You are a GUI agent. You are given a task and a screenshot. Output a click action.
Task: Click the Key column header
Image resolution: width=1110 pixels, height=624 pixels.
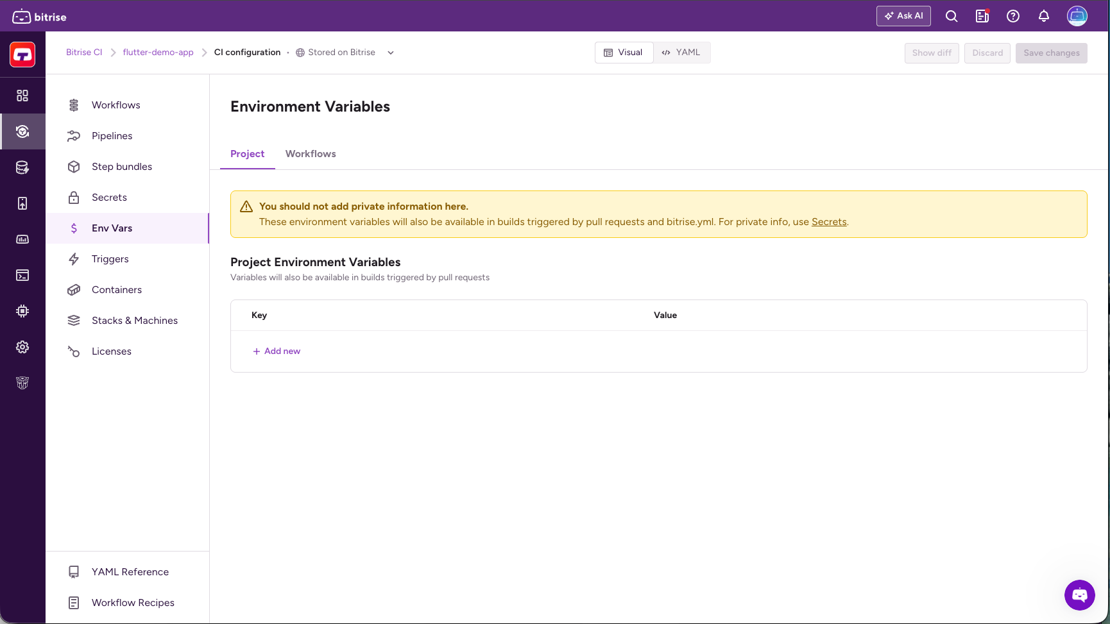pyautogui.click(x=259, y=315)
